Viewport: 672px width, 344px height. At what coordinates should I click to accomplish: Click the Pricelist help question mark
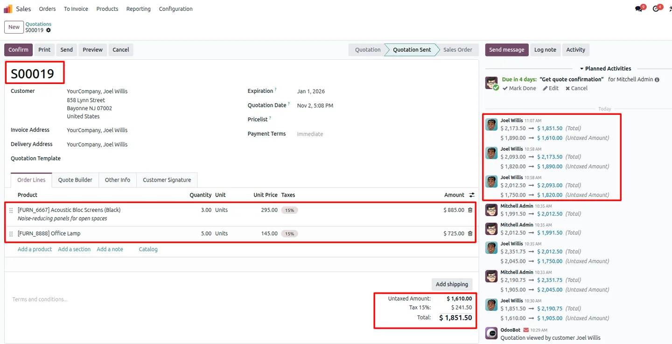point(270,118)
